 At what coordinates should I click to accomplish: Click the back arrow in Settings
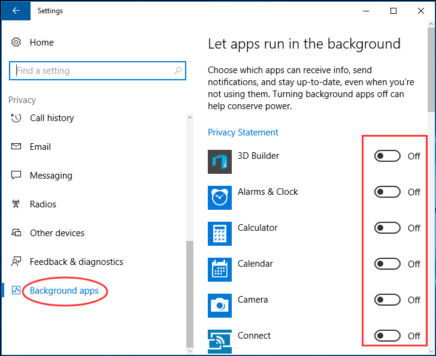click(x=16, y=11)
